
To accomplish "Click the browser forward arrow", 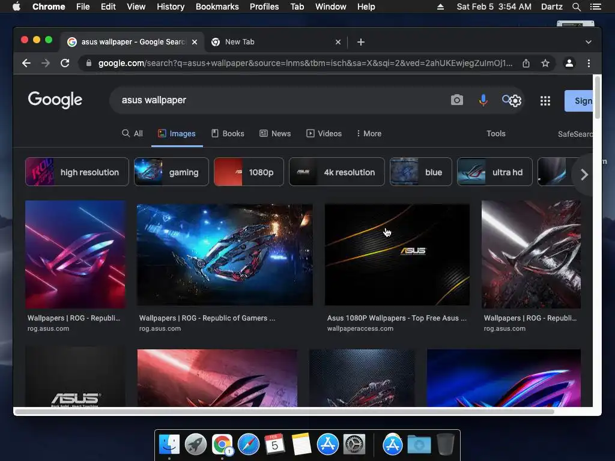I will [46, 63].
